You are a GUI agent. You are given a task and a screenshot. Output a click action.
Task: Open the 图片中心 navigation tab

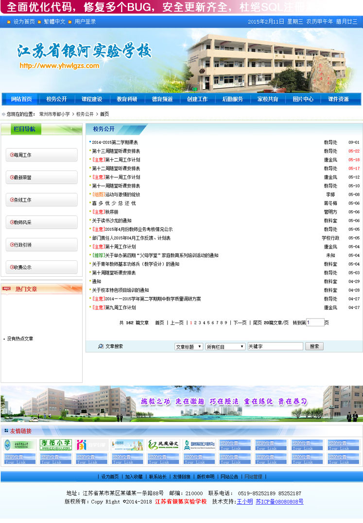click(x=303, y=99)
